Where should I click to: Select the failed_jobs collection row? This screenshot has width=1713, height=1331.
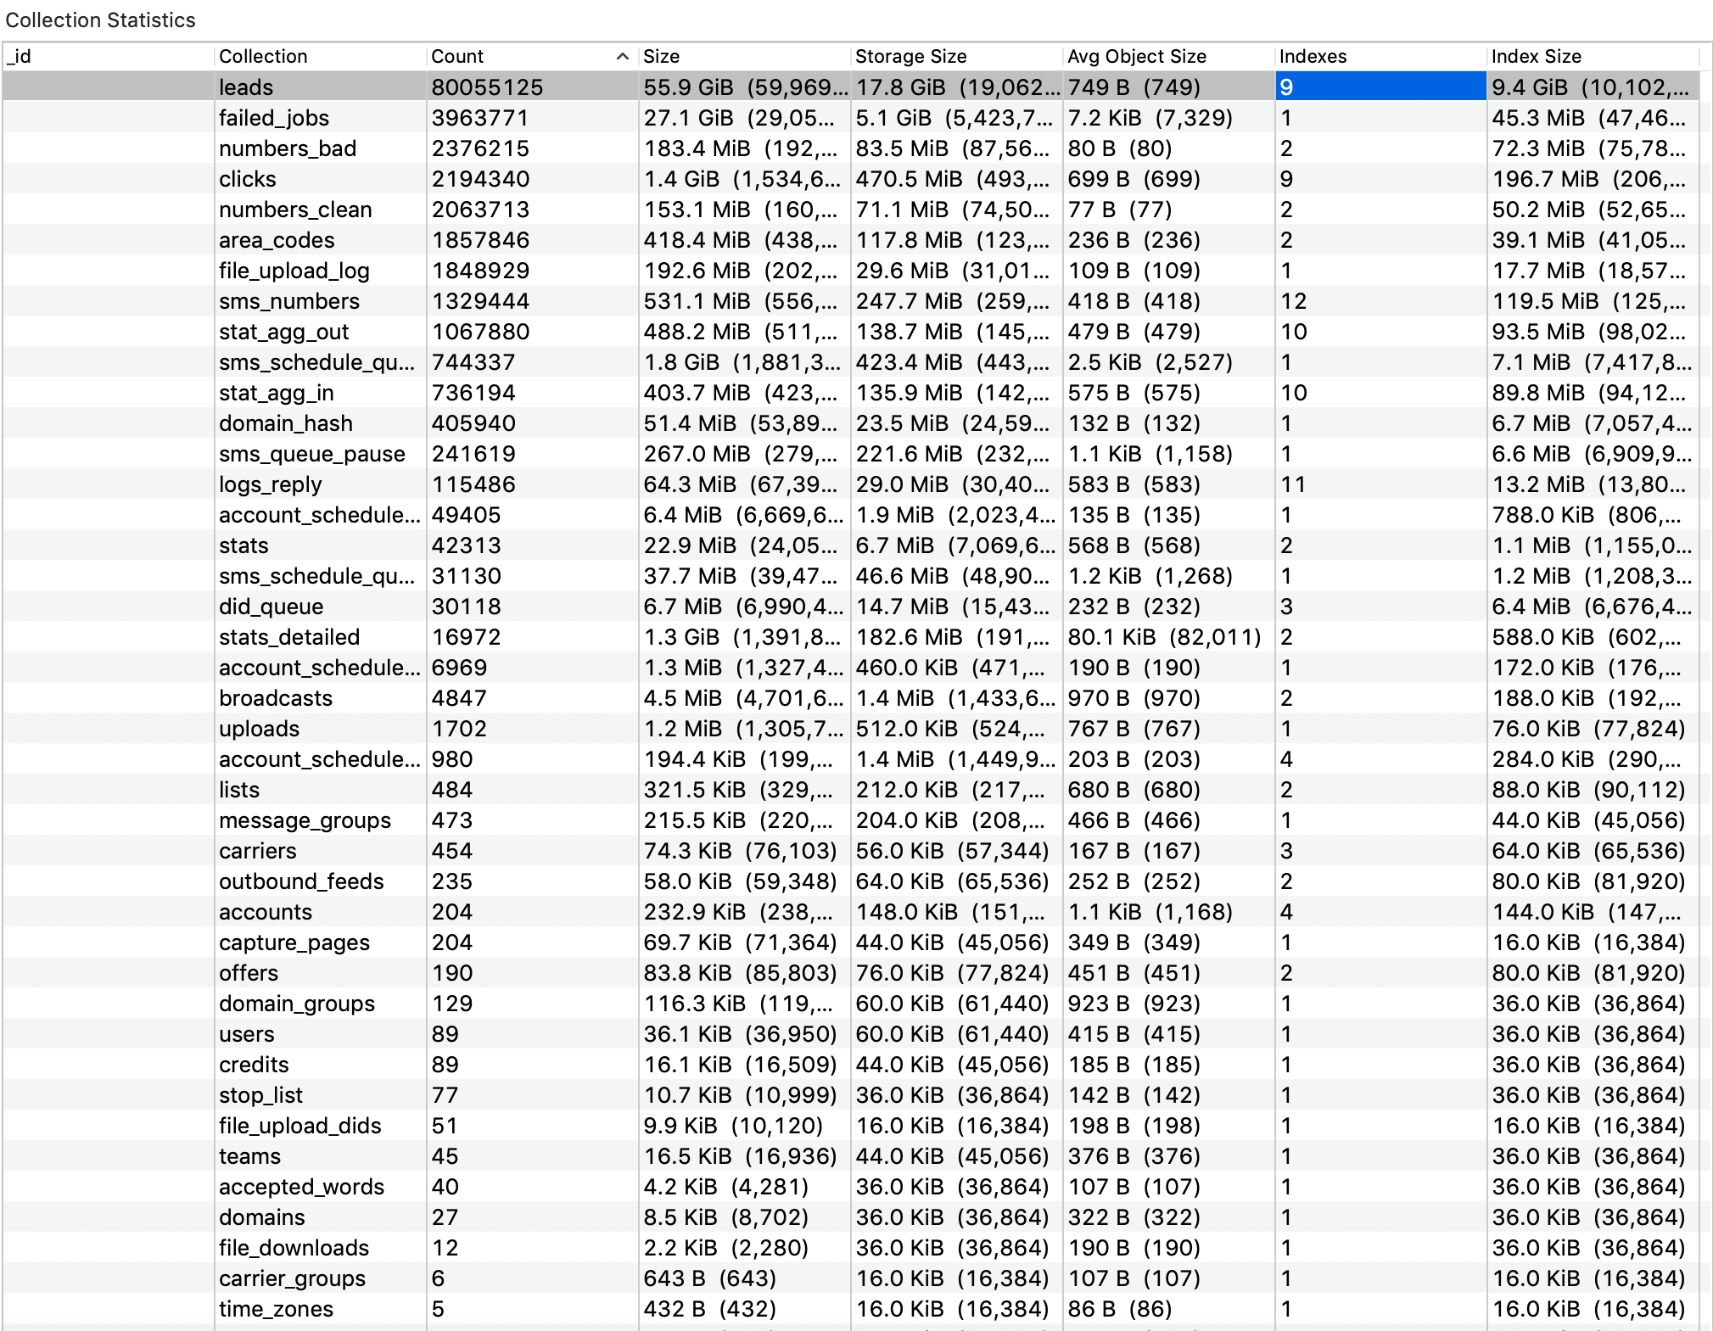click(273, 118)
